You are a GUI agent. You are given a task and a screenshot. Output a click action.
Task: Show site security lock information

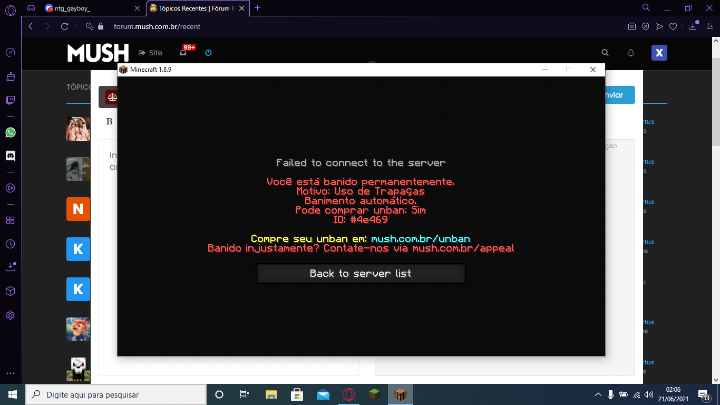[x=101, y=26]
